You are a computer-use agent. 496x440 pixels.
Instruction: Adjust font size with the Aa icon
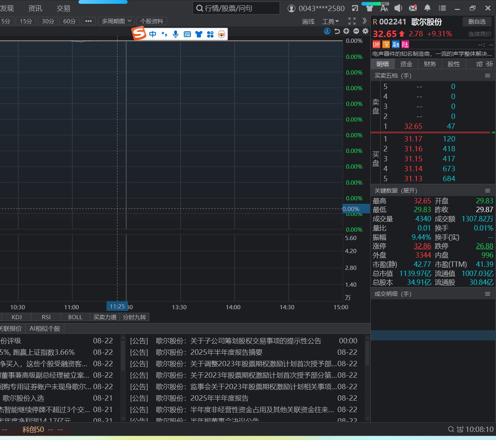point(384,8)
